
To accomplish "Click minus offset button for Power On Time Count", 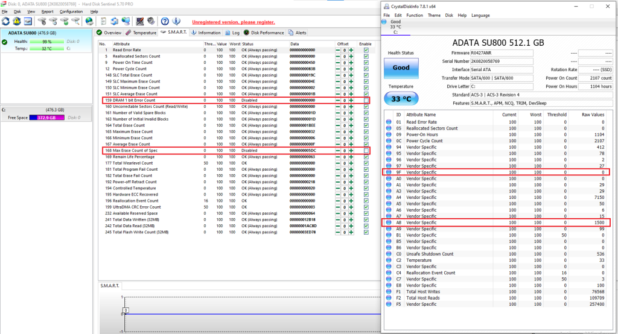I will pos(338,63).
